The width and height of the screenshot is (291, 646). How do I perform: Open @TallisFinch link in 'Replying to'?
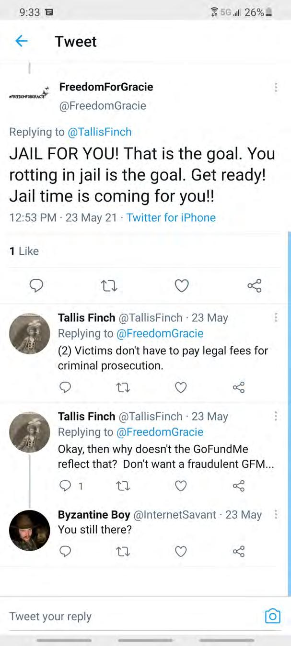tap(100, 132)
